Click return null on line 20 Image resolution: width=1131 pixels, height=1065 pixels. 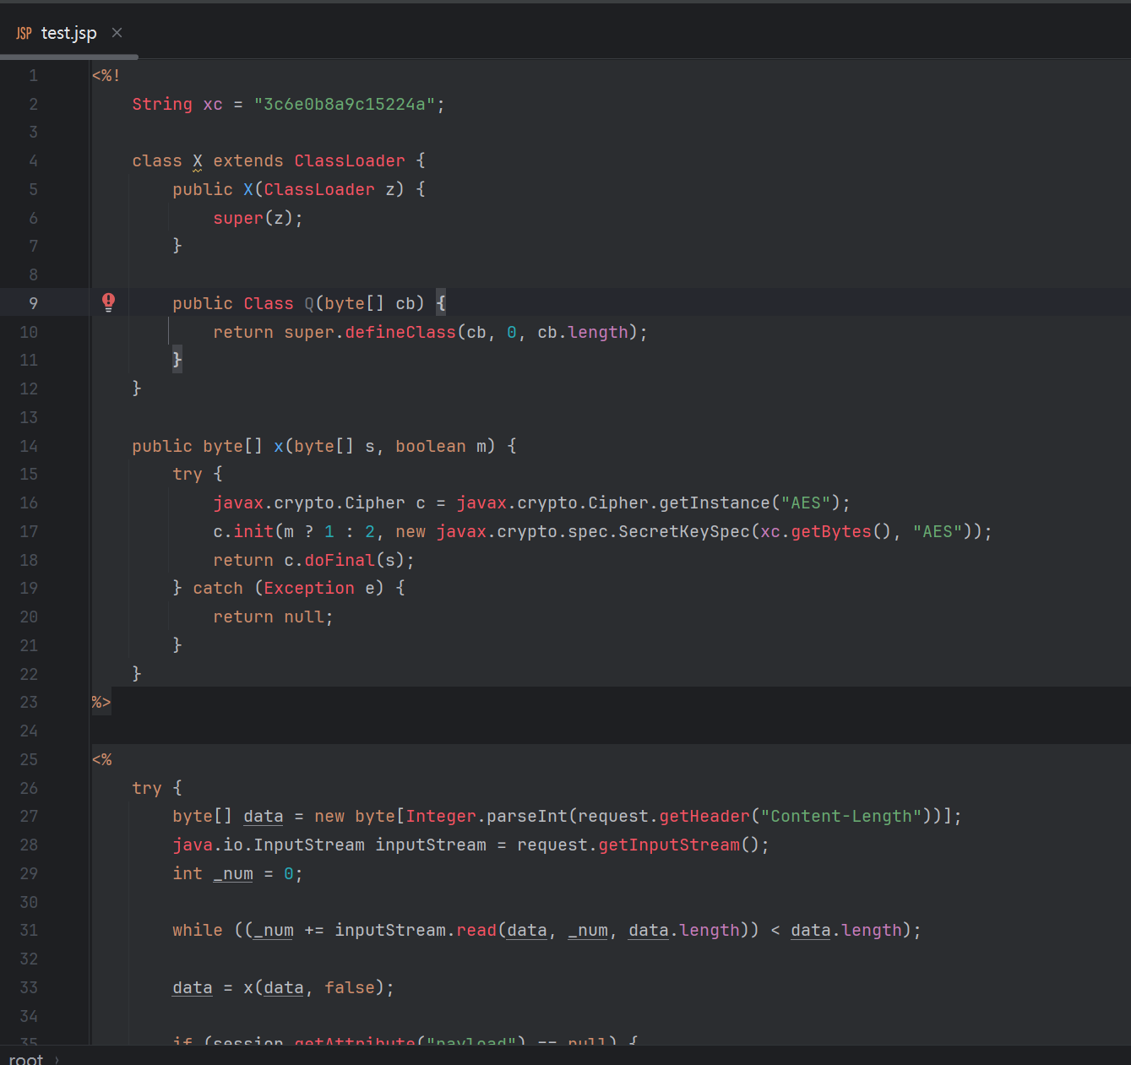click(269, 617)
